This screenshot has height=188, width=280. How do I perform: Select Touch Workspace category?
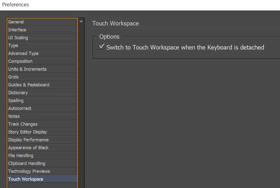[x=42, y=179]
